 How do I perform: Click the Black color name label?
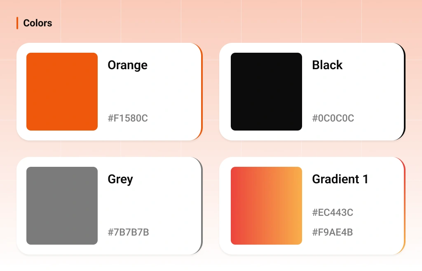[x=327, y=65]
